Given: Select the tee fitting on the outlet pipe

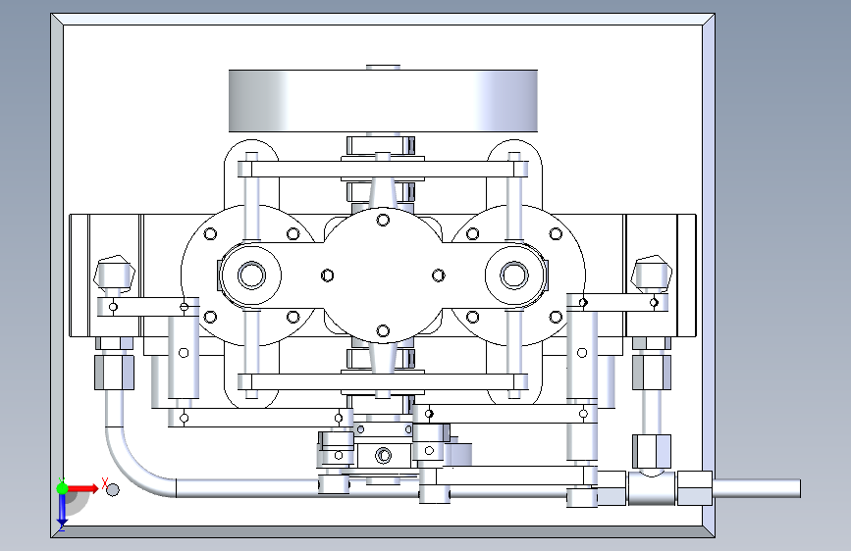Looking at the screenshot, I should pos(652,486).
